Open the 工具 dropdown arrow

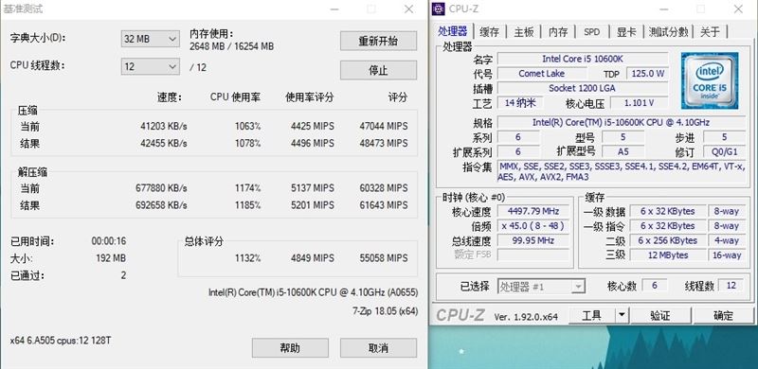click(622, 316)
